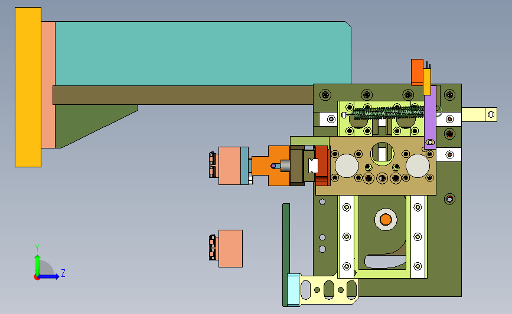Pick the dark green vertical bar
This screenshot has width=512, height=314.
coord(286,254)
